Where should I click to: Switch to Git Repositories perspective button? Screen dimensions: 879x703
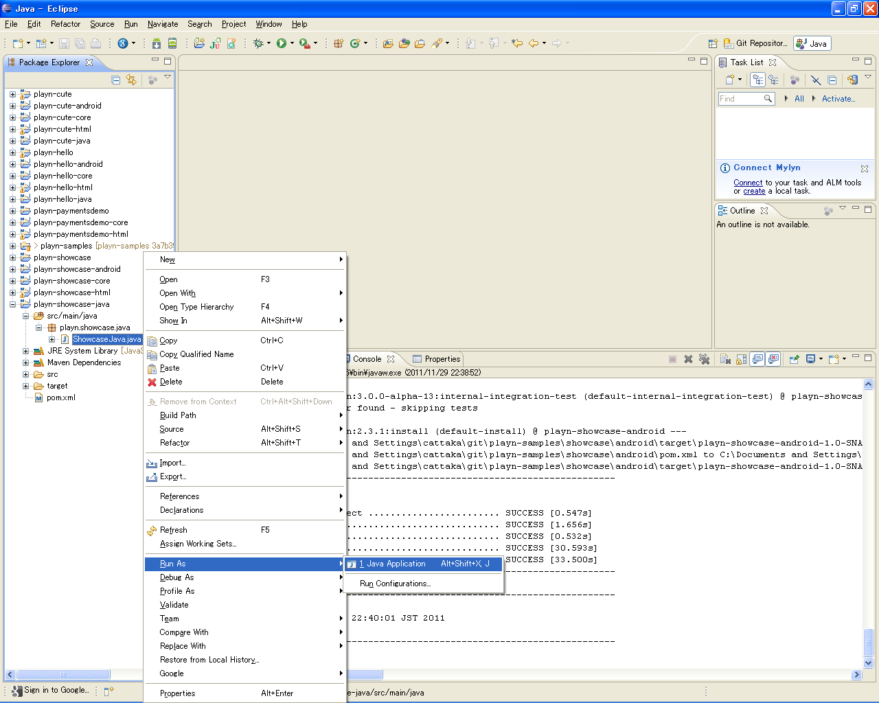click(x=755, y=43)
